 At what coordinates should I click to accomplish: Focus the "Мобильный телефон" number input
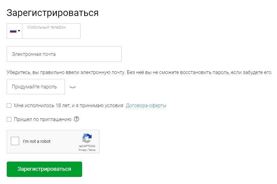(x=51, y=31)
